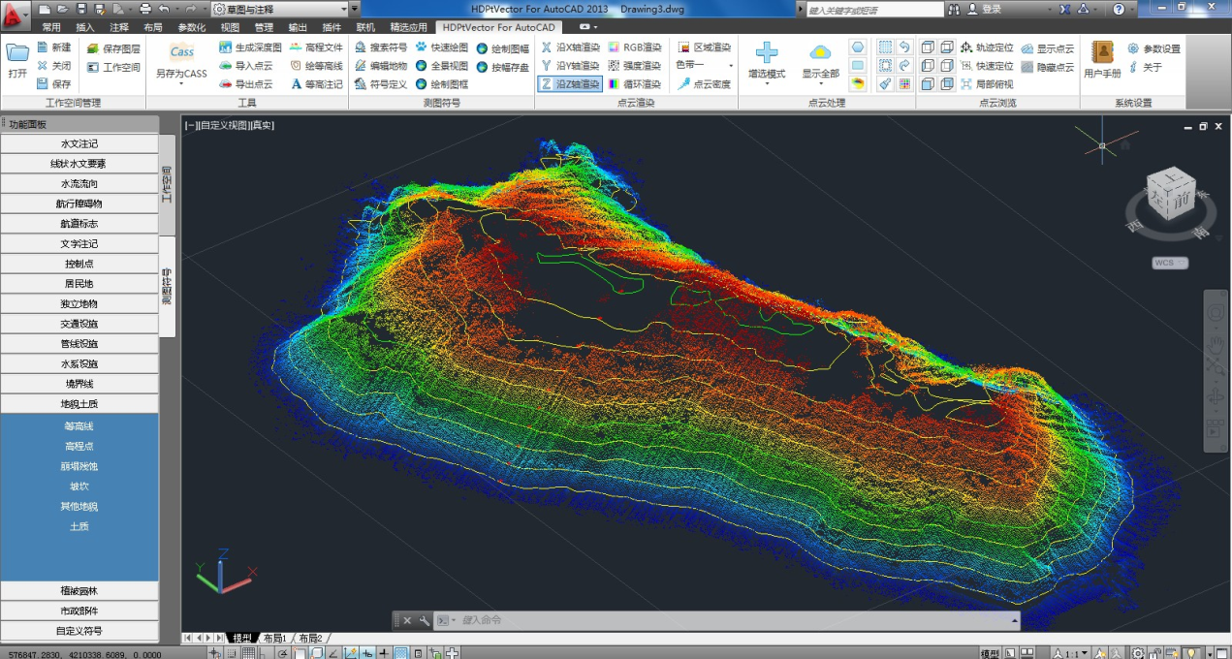Click 点云密度 point cloud density tool
The width and height of the screenshot is (1232, 659).
coord(705,84)
